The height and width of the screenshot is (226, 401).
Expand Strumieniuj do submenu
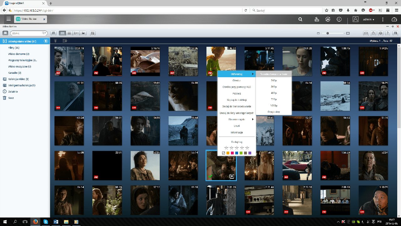coord(237,119)
